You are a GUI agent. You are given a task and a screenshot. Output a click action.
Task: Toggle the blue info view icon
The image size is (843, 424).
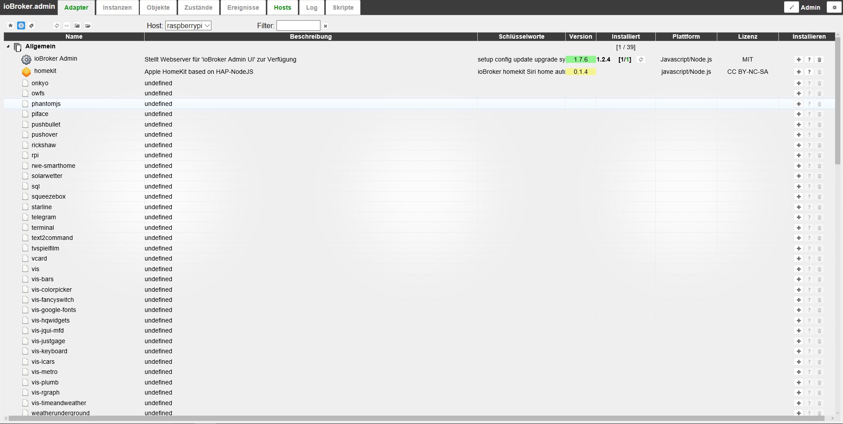[21, 25]
